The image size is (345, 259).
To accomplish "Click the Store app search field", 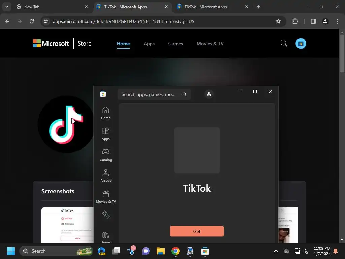I will click(154, 94).
